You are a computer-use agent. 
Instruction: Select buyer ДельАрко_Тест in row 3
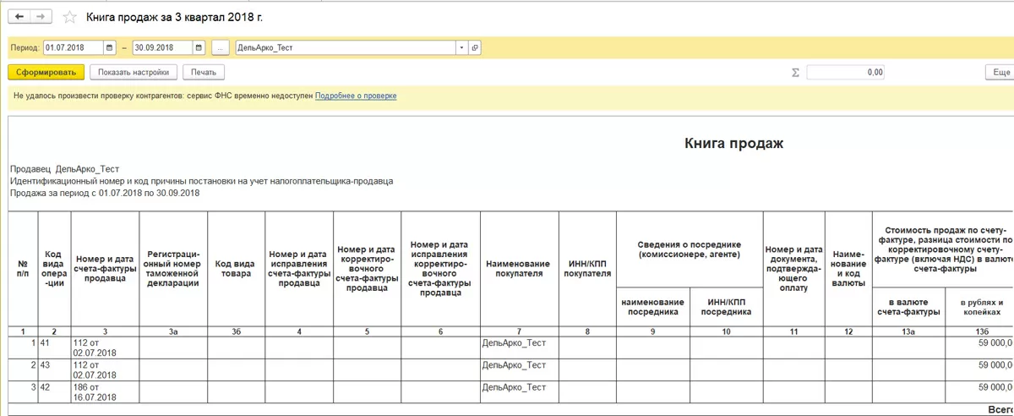pyautogui.click(x=519, y=391)
